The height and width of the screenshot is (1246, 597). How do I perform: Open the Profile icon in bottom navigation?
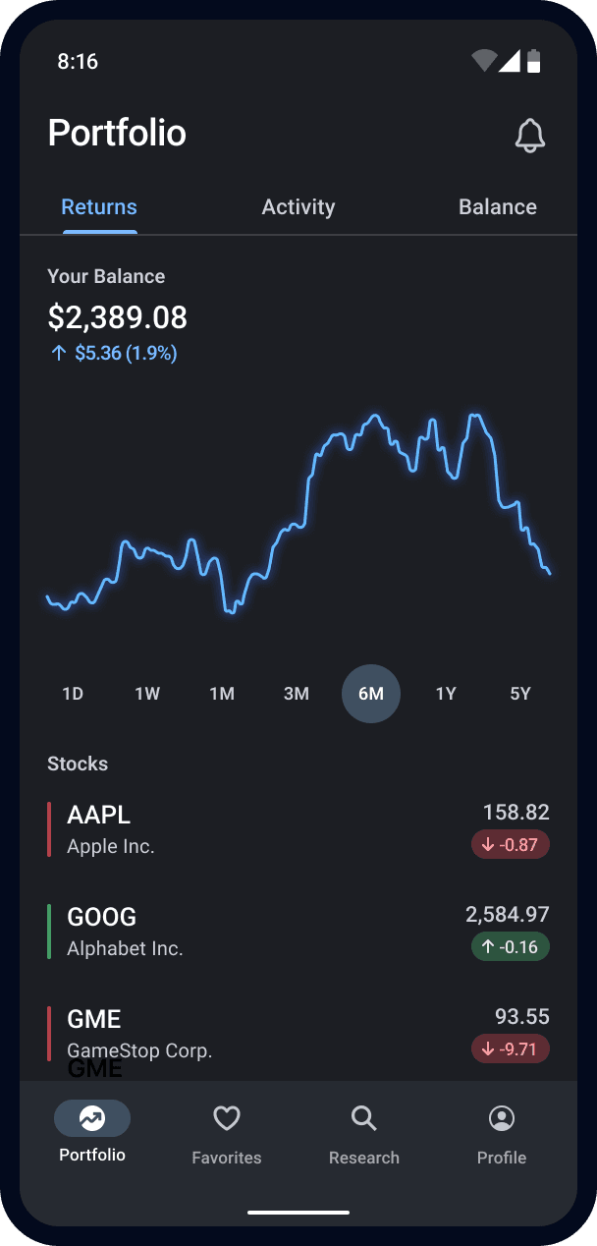coord(501,1118)
